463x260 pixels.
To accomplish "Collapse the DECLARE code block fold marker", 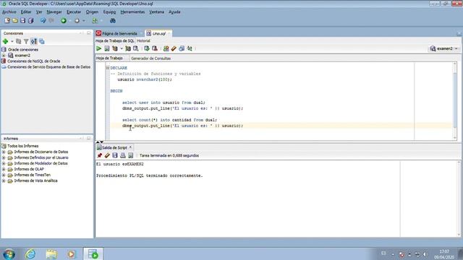I will (108, 68).
